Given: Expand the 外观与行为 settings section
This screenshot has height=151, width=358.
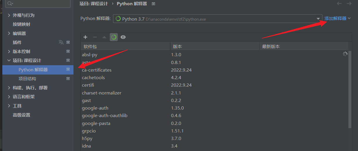Looking at the screenshot, I should [x=9, y=15].
